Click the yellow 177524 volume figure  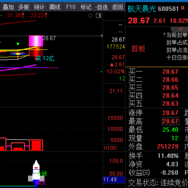[x=116, y=47]
